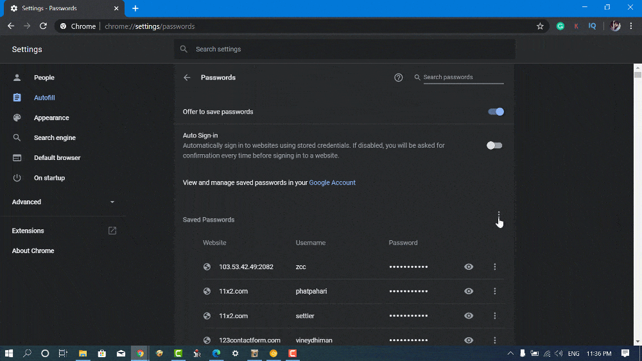Open the 123contactform.com website link
This screenshot has height=361, width=642.
tap(250, 340)
